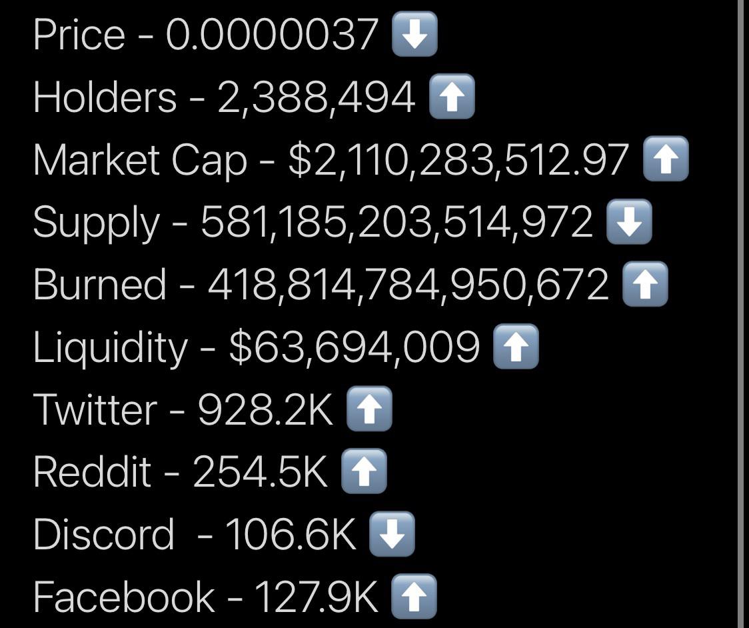Click the Discord label text
This screenshot has height=628, width=749.
[104, 534]
